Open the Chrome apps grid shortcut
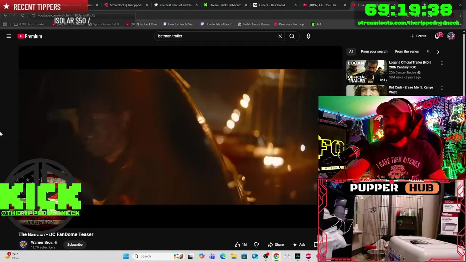The image size is (466, 262). point(5,24)
